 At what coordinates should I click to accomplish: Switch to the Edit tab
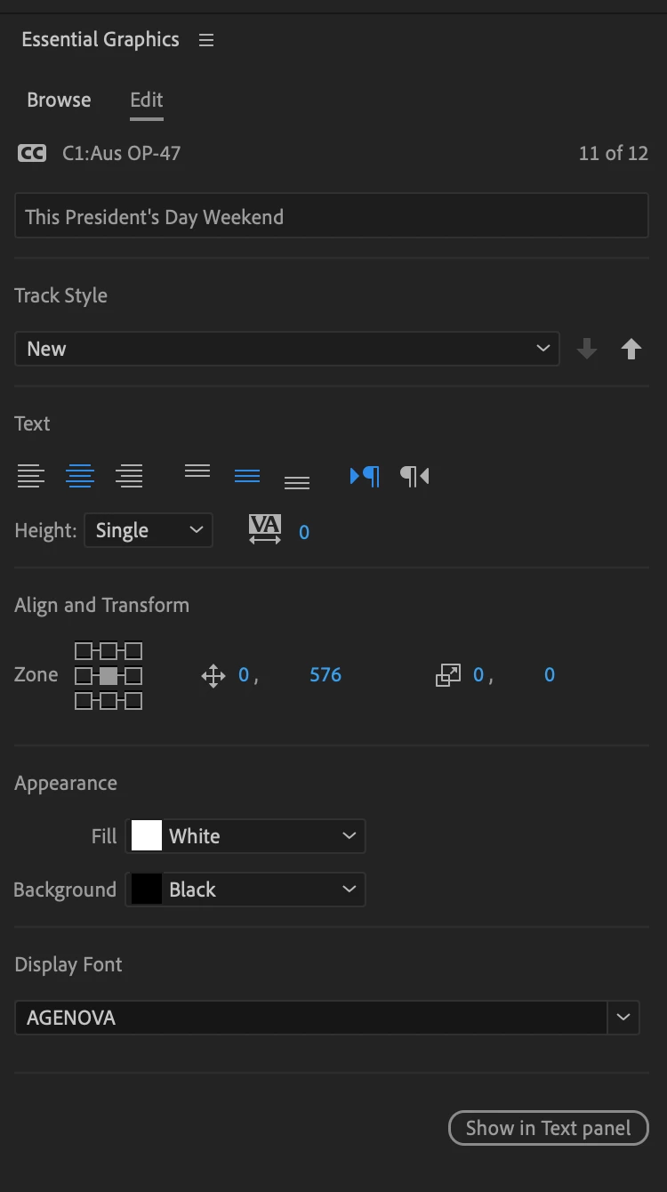[147, 100]
